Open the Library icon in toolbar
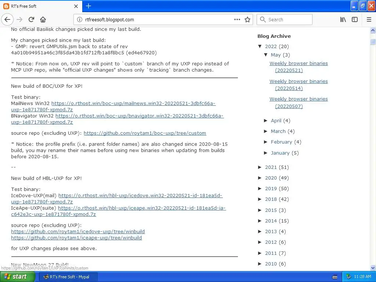 tap(343, 19)
